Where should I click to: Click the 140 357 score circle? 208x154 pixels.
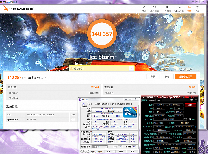102,34
